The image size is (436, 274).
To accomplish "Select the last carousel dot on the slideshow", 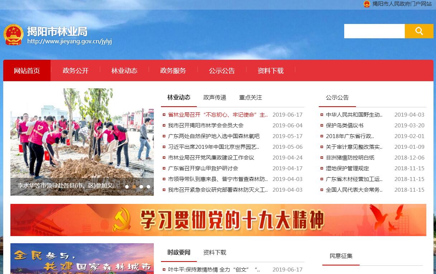I will 148,186.
